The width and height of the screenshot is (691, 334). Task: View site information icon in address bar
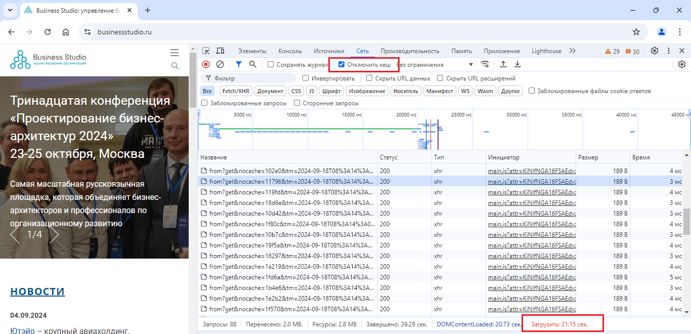pos(88,32)
